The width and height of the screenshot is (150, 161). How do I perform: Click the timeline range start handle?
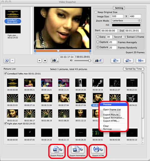click(35, 53)
